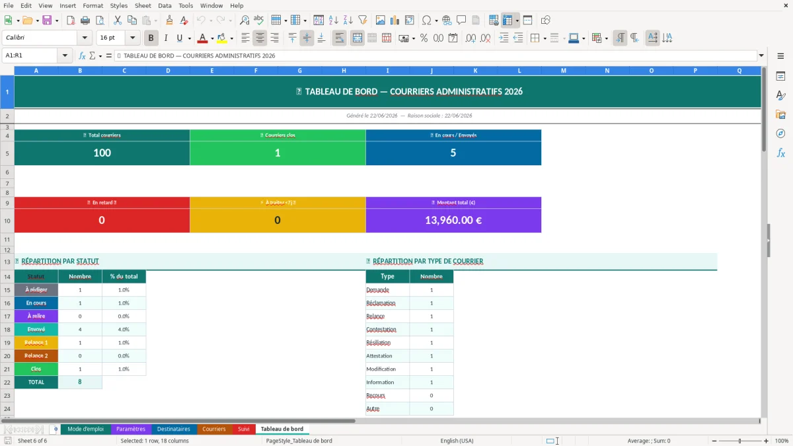Screen dimensions: 793x446
Task: Expand the formula bar
Action: coord(761,56)
